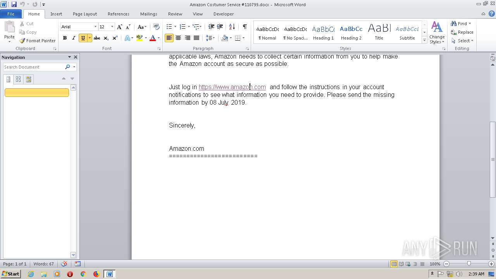The height and width of the screenshot is (279, 496).
Task: Toggle Strikethrough formatting
Action: 97,38
